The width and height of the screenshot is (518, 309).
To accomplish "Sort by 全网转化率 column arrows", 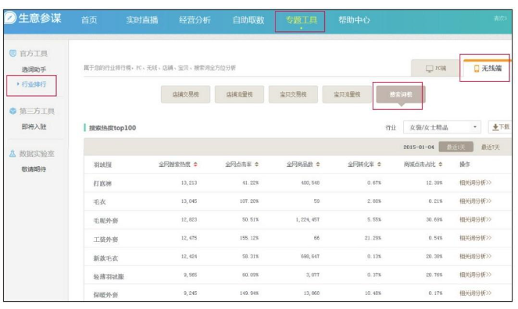I will click(x=379, y=164).
